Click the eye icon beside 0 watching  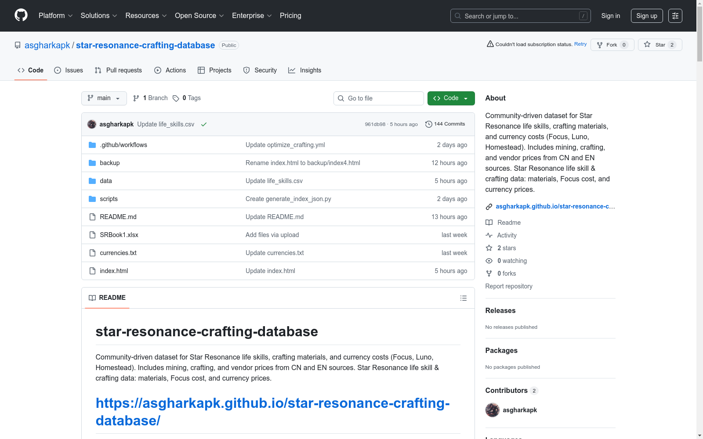(489, 261)
